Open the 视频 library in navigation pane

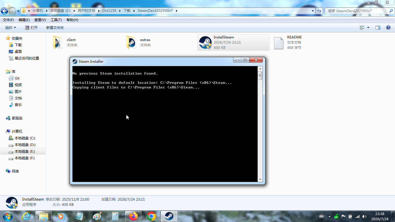tap(18, 85)
